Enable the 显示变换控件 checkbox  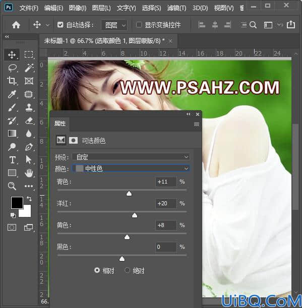pyautogui.click(x=139, y=25)
